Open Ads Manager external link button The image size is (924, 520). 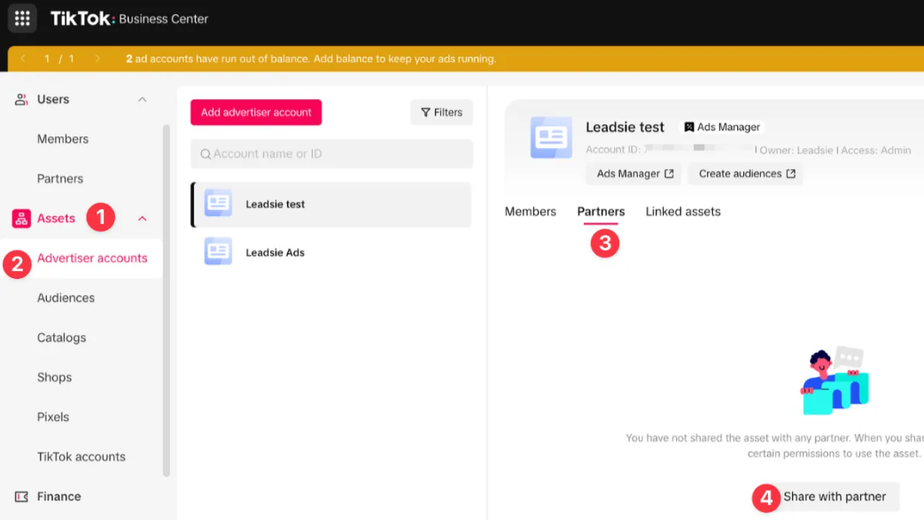[x=634, y=174]
